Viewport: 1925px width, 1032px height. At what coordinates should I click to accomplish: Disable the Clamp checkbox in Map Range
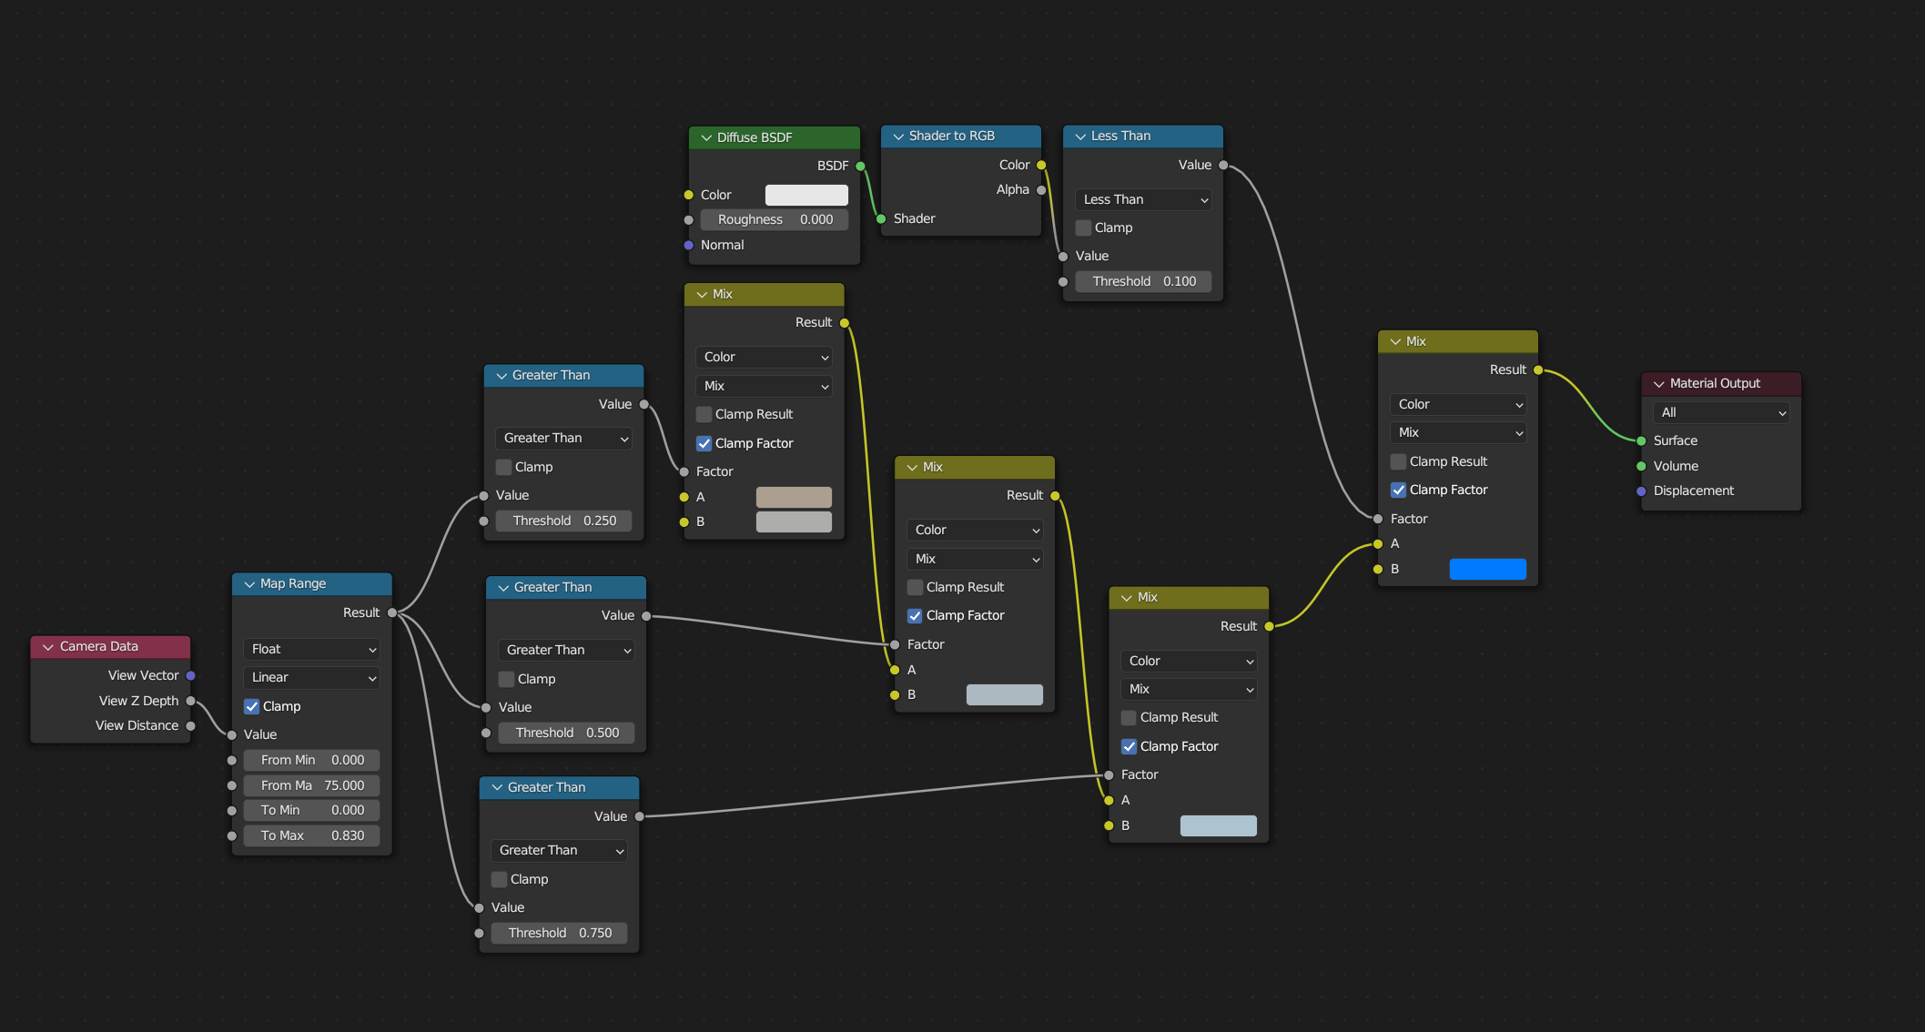[x=252, y=706]
